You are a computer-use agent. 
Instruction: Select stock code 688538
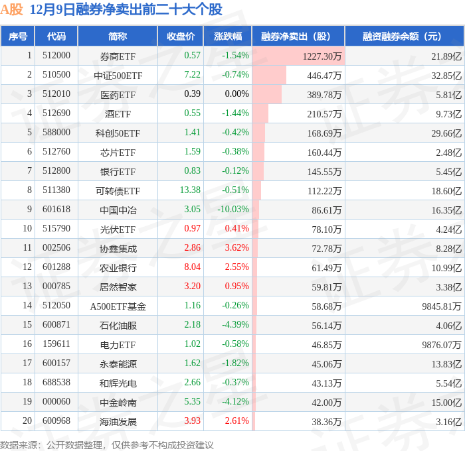pos(56,383)
